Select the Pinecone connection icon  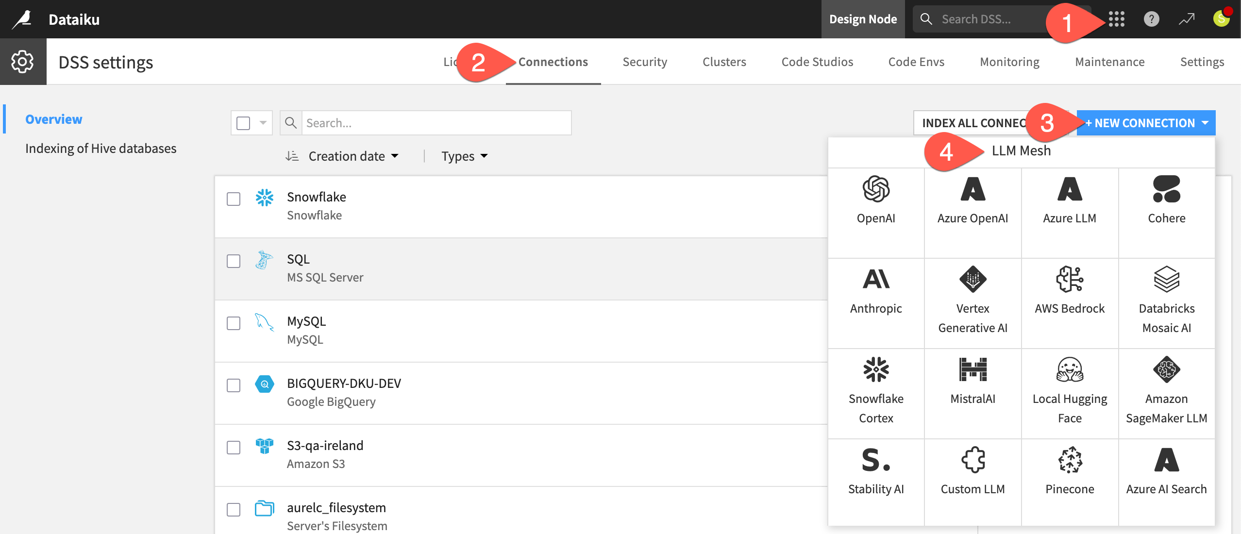pyautogui.click(x=1070, y=460)
